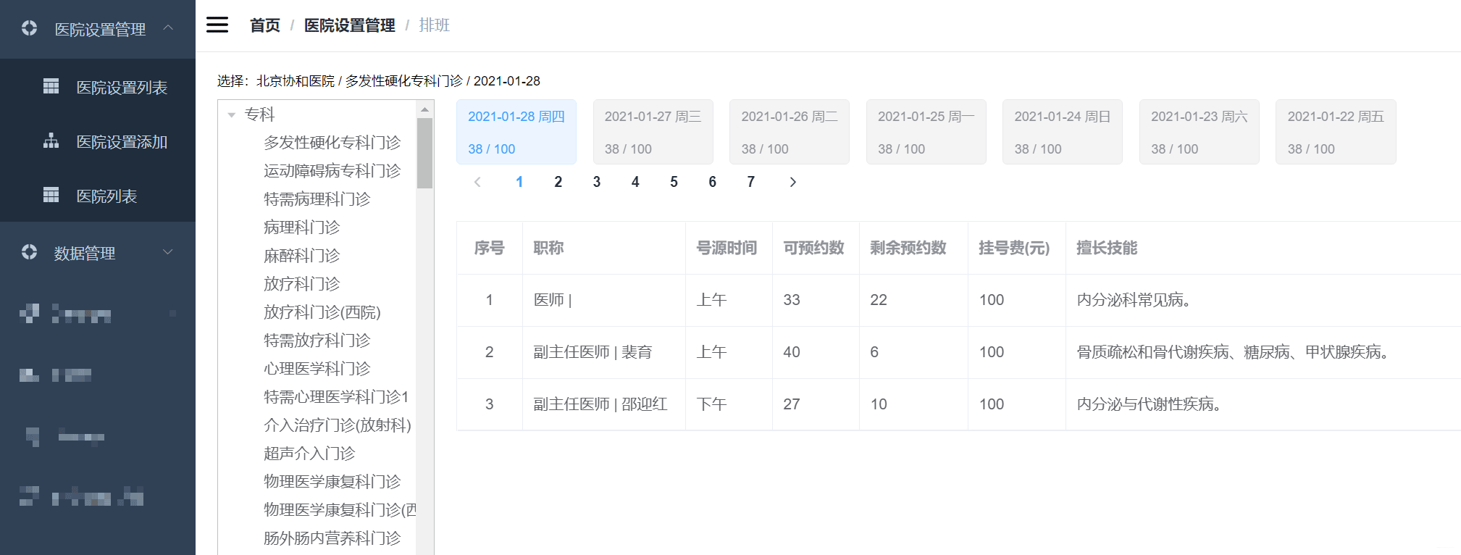Select the 2021-01-28 周四 date card

[x=516, y=132]
